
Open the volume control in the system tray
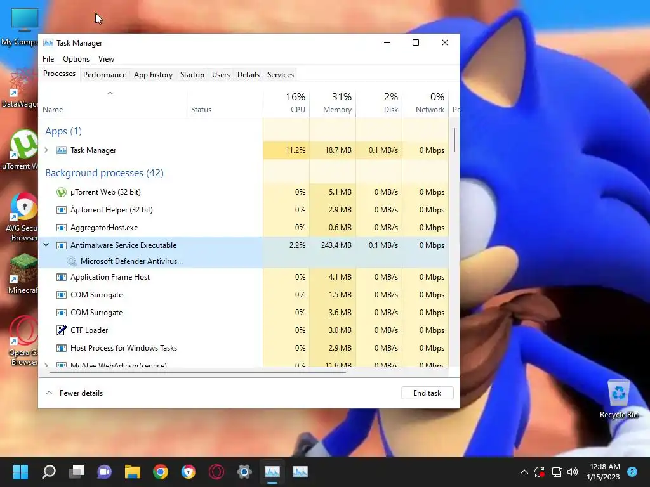coord(573,472)
